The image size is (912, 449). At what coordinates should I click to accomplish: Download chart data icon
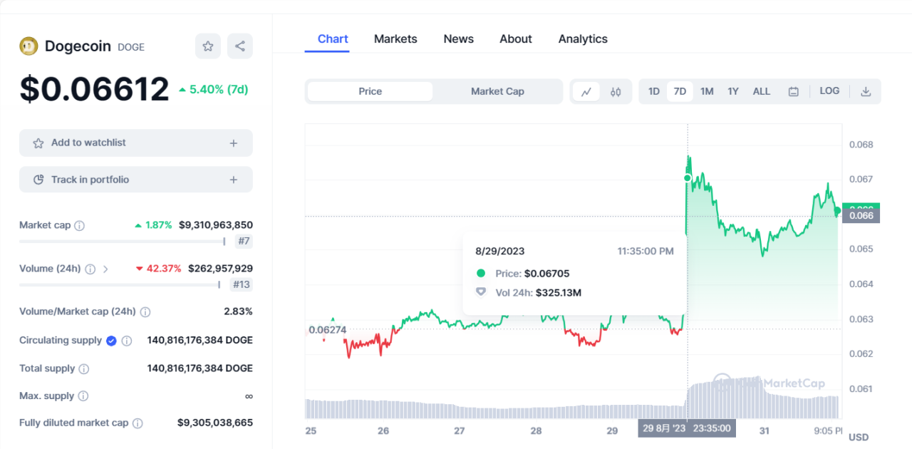tap(866, 91)
